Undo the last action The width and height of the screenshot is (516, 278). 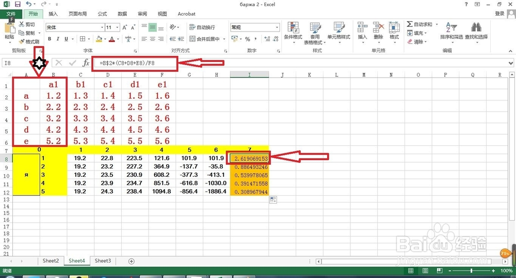[29, 4]
